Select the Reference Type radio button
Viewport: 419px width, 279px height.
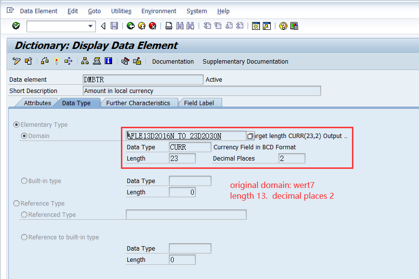point(16,203)
